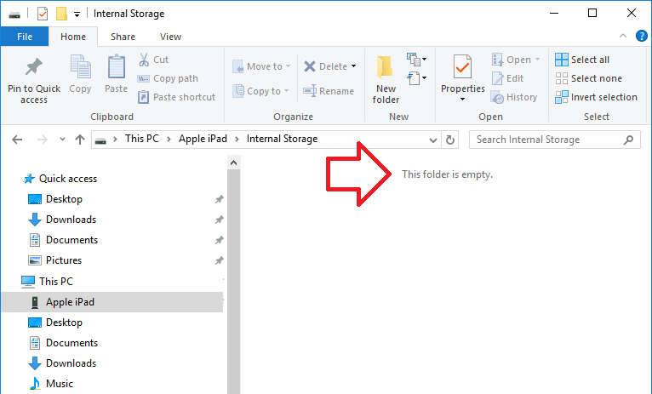Screen dimensions: 652x394
Task: Click the Copy ribbon button
Action: click(x=80, y=74)
